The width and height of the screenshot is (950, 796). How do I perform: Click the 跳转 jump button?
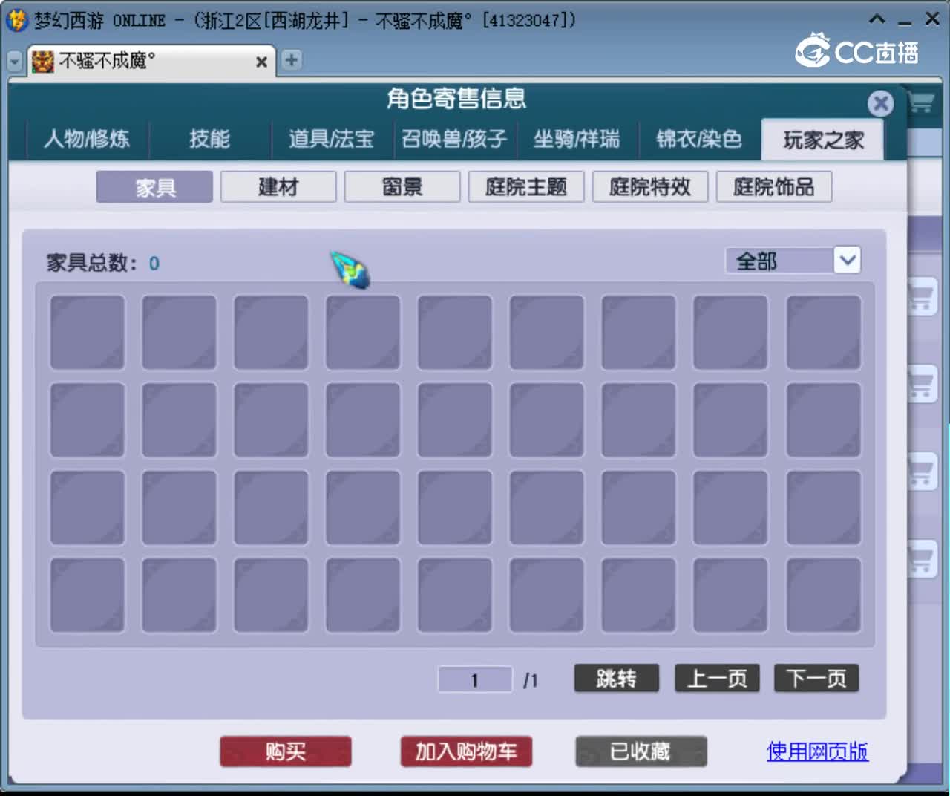point(616,678)
